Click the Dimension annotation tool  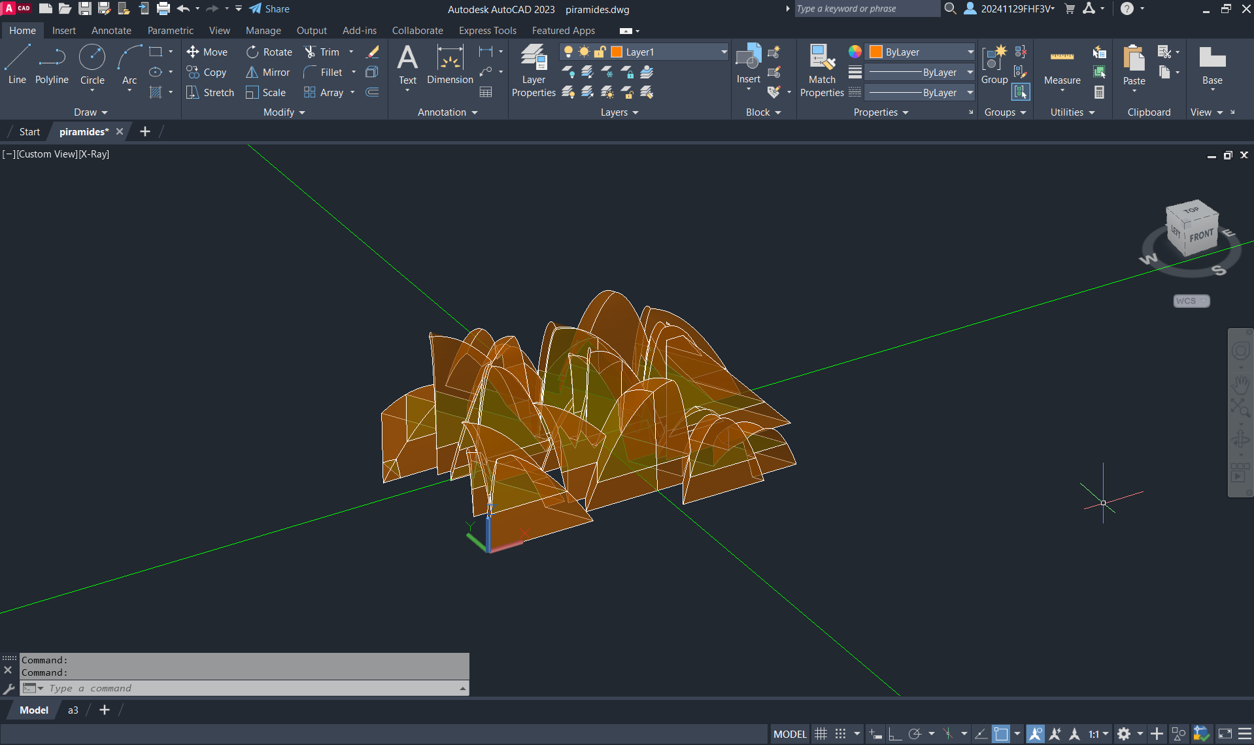pos(450,65)
